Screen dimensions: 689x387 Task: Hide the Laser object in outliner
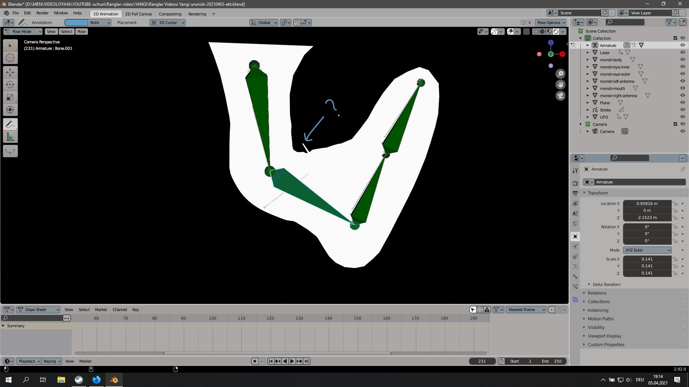(683, 52)
